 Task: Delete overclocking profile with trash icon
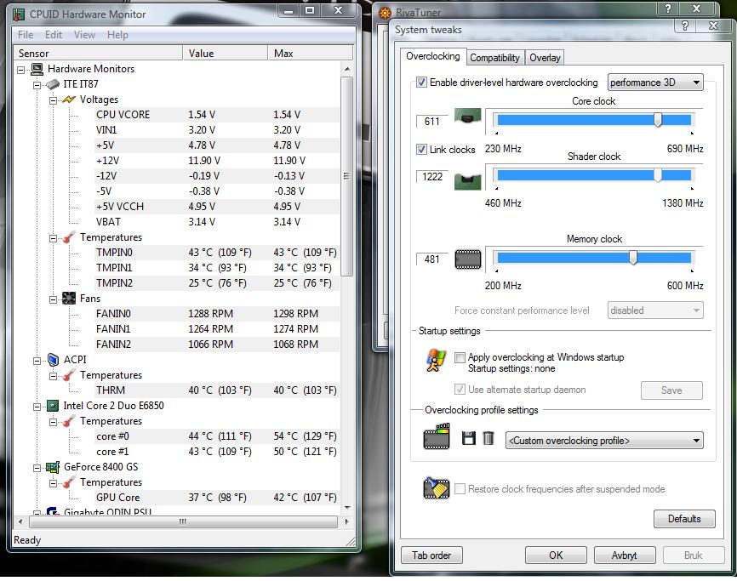tap(488, 439)
